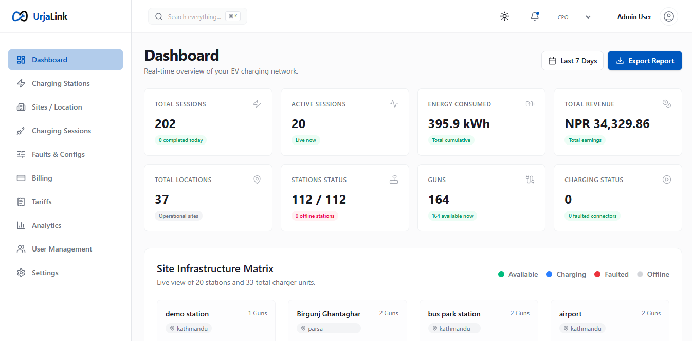Screen dimensions: 692x341
Task: Click the Charging Stations lightning icon
Action: [21, 83]
